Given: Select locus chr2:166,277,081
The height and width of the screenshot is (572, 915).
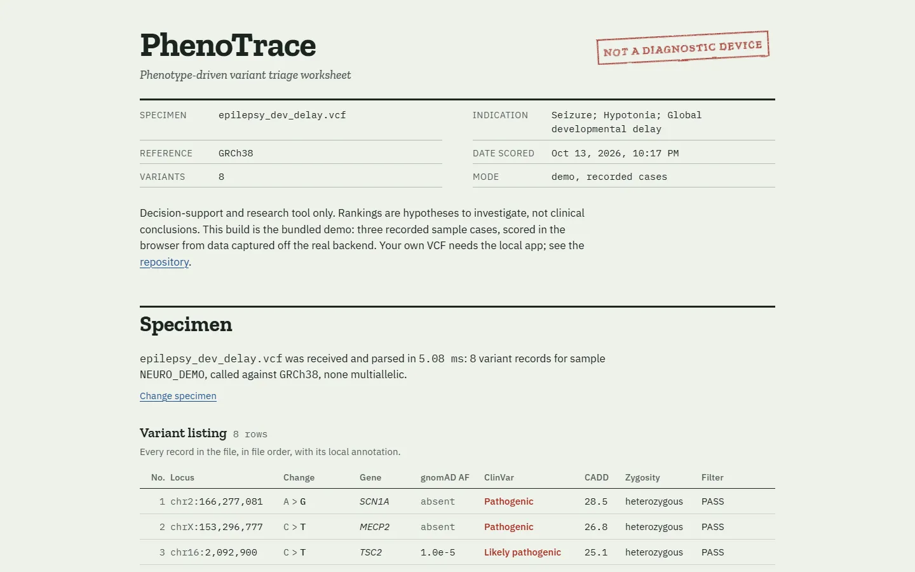Looking at the screenshot, I should click(x=217, y=501).
